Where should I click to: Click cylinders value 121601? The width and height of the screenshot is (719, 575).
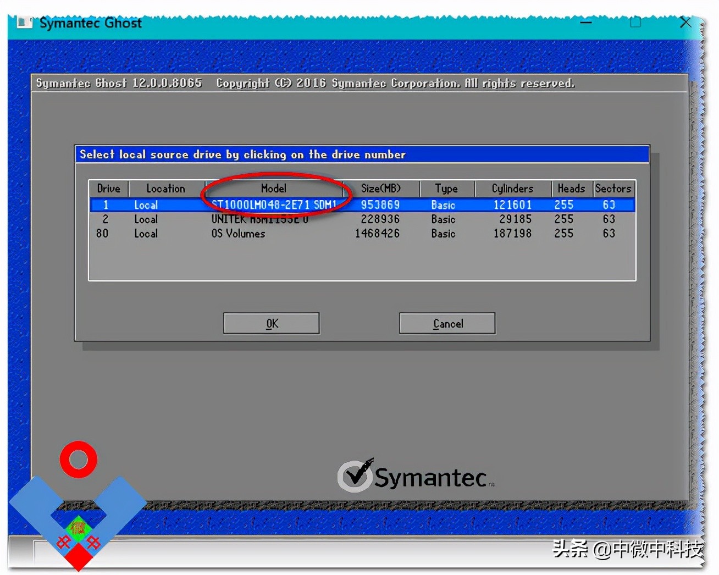[513, 205]
